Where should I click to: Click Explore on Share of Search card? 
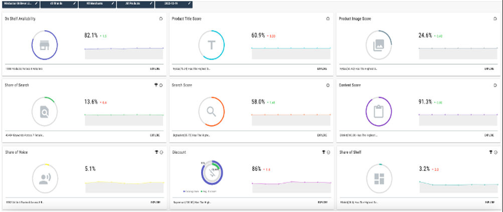click(x=155, y=135)
